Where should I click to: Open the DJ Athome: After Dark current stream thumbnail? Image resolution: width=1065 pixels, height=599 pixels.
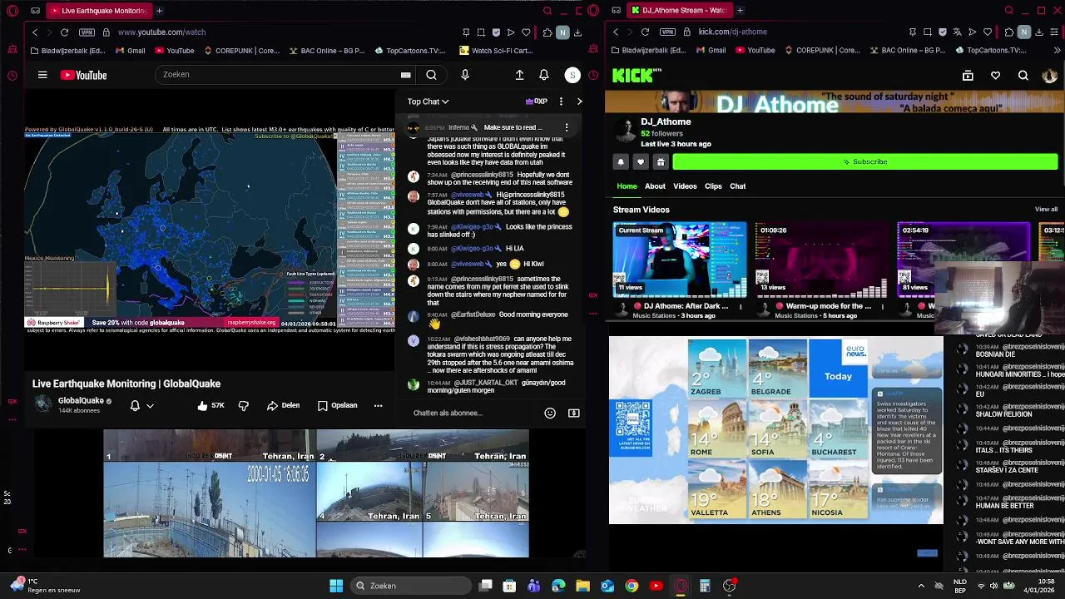[680, 260]
